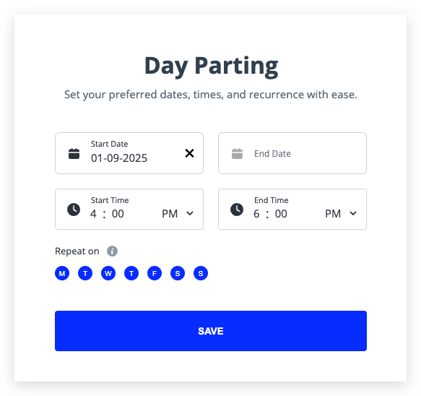Screen dimensions: 421x396
Task: Select the Start Date value 01-09-2025
Action: coord(119,158)
